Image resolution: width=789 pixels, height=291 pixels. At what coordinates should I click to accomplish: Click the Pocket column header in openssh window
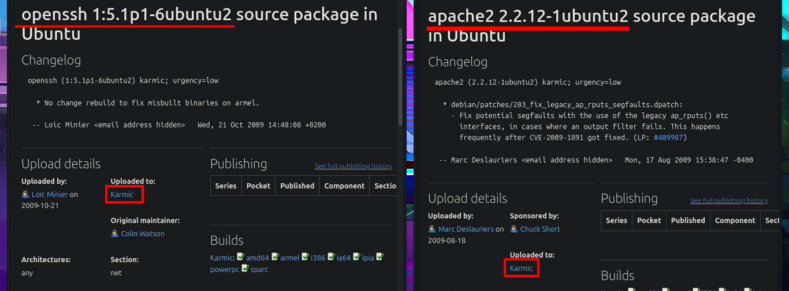(258, 186)
